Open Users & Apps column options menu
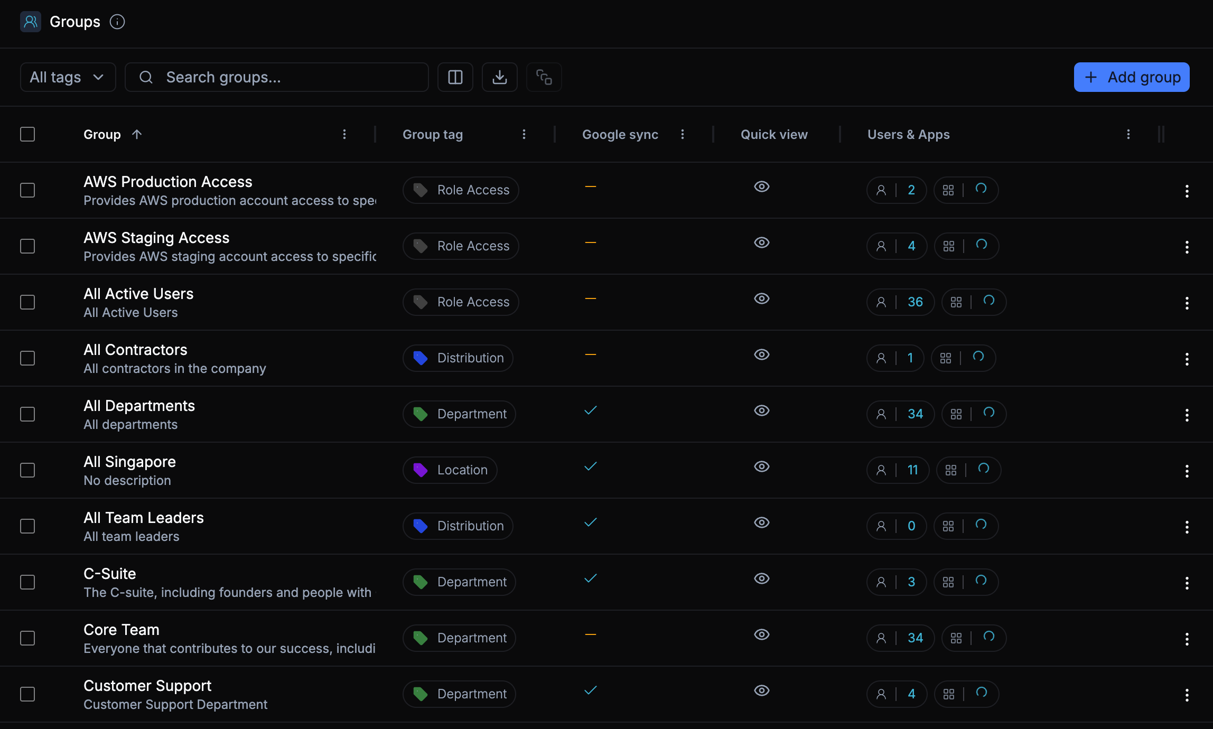 click(x=1128, y=134)
